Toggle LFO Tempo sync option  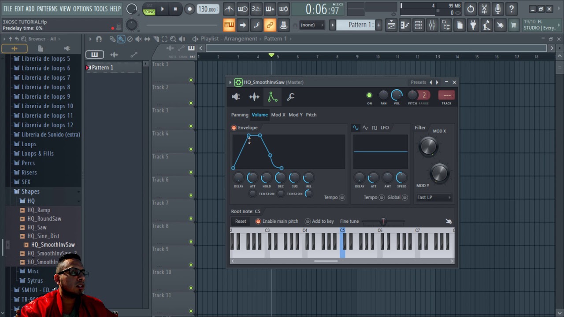(382, 197)
